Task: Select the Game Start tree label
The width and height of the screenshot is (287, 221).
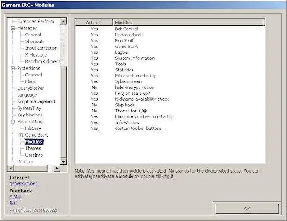Action: 36,135
